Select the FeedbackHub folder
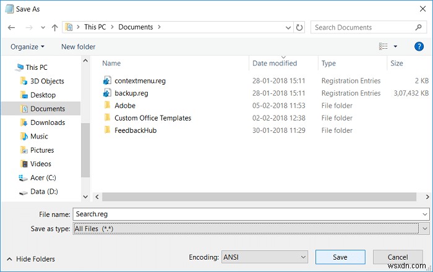The width and height of the screenshot is (433, 272). [135, 130]
